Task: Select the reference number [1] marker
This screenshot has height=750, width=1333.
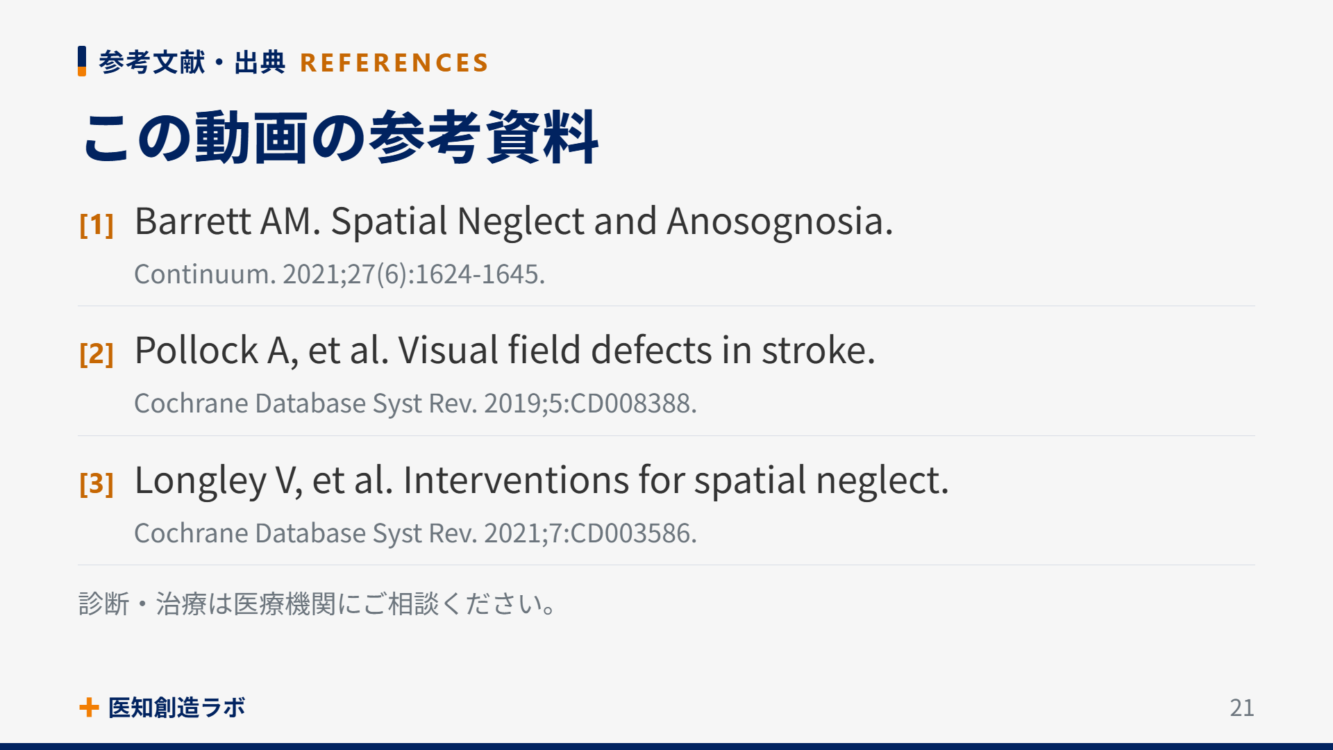Action: [x=97, y=224]
